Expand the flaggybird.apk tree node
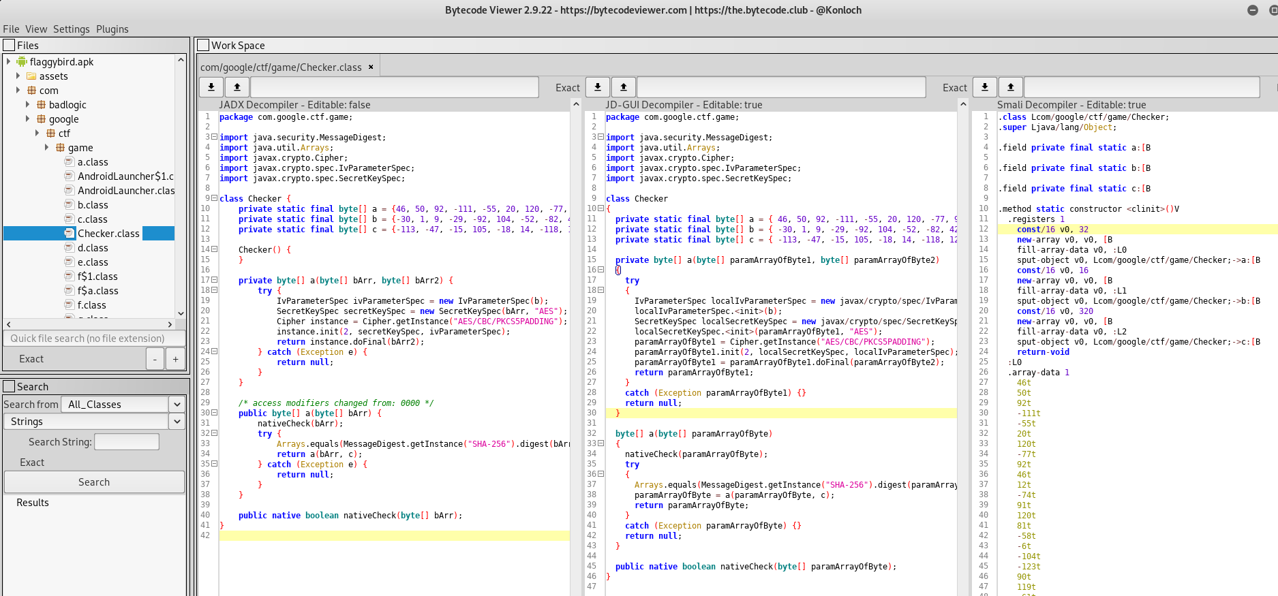1278x596 pixels. tap(8, 61)
